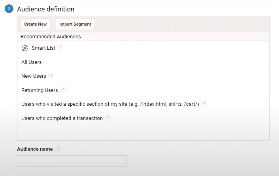The image size is (279, 176).
Task: Choose users who completed a transaction
Action: (143, 118)
